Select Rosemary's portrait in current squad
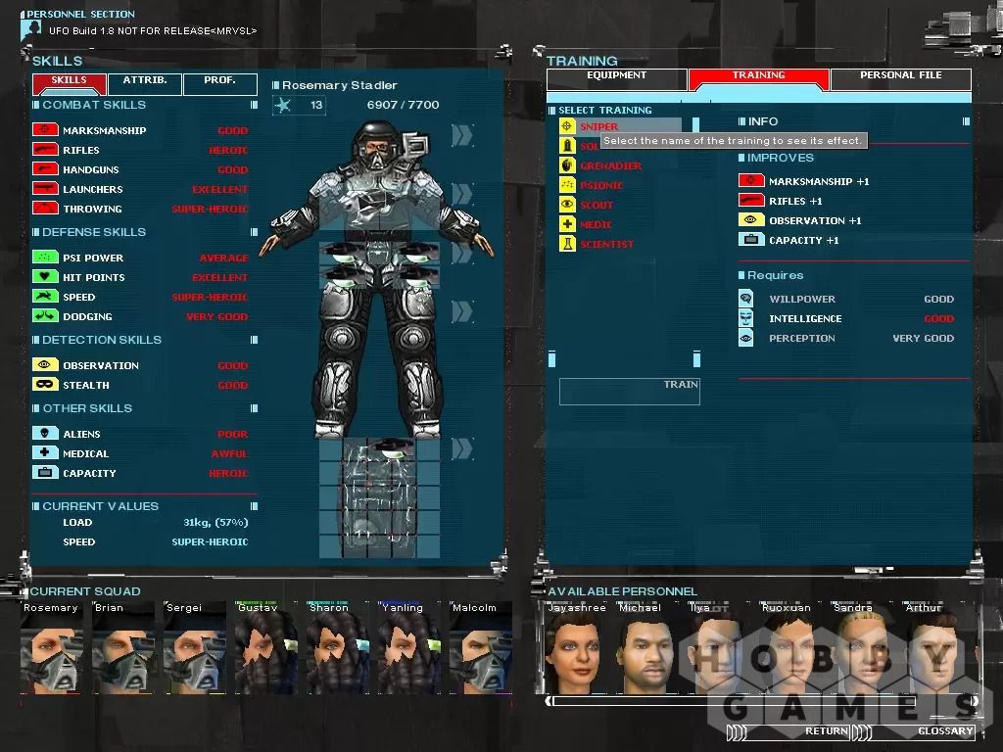The height and width of the screenshot is (752, 1003). [51, 647]
